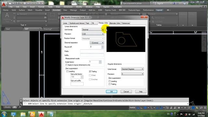208x117 pixels.
Task: Click the dimension style preview image
Action: tap(126, 39)
